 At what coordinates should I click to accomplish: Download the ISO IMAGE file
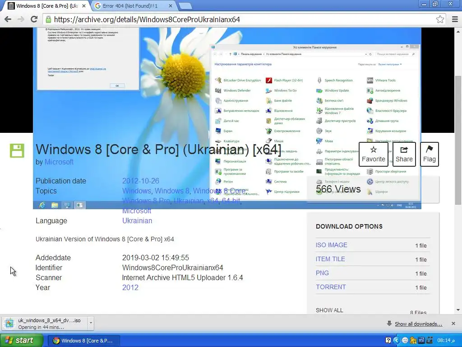point(332,245)
